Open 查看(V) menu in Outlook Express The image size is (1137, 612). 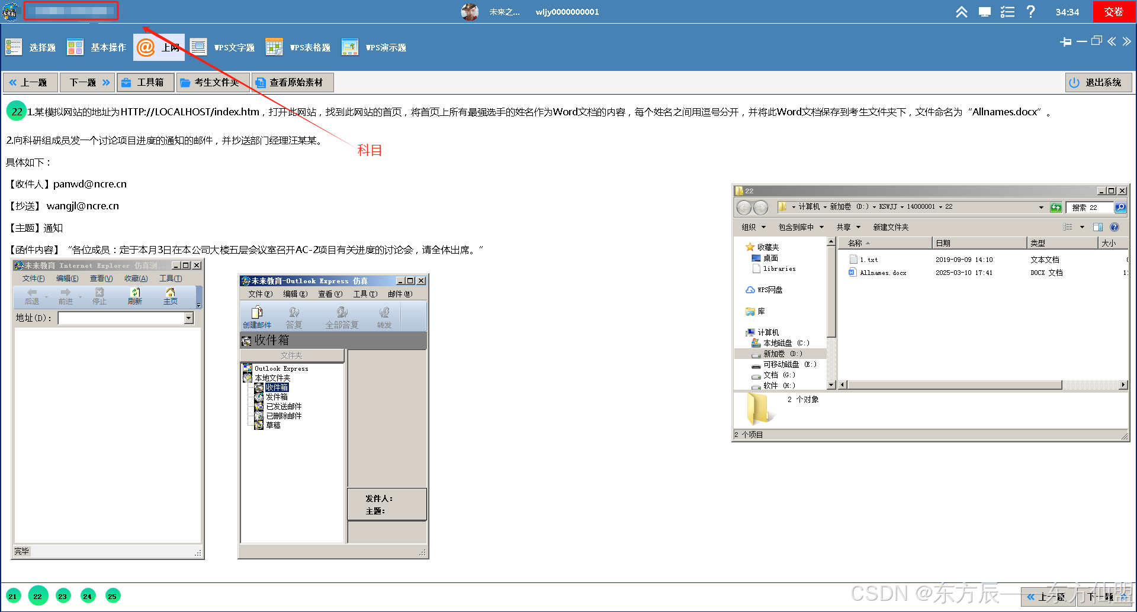330,294
